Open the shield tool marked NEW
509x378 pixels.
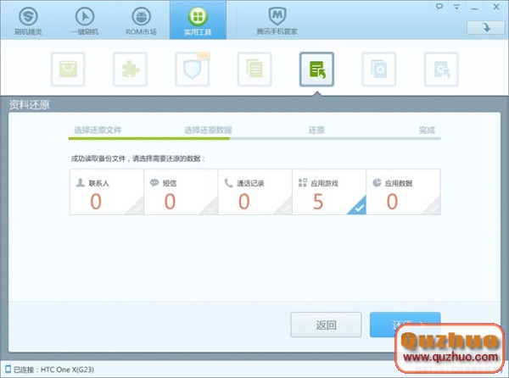tap(193, 69)
